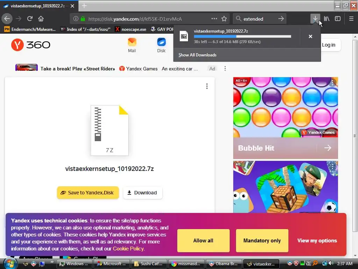Click the network icon in system tray
The image size is (358, 269).
coord(324,263)
